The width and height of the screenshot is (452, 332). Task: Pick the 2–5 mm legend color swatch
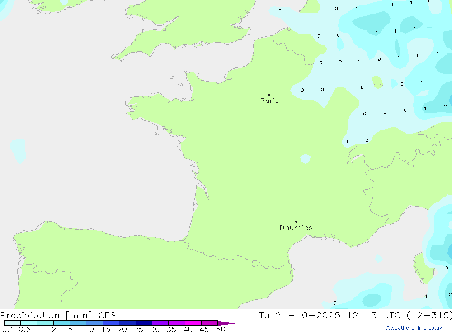(x=61, y=323)
